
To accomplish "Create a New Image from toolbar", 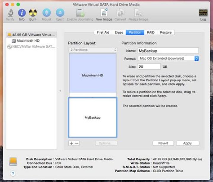I will click(x=104, y=12).
